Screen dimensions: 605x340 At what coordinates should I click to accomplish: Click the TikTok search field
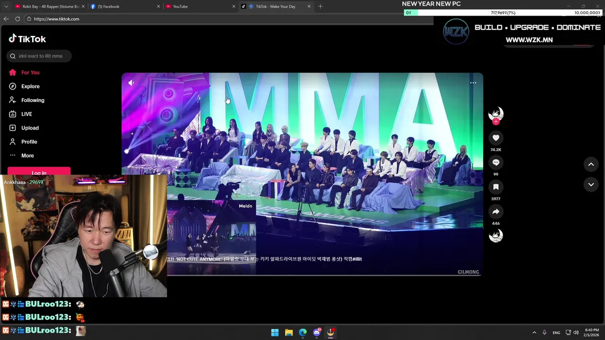(39, 56)
